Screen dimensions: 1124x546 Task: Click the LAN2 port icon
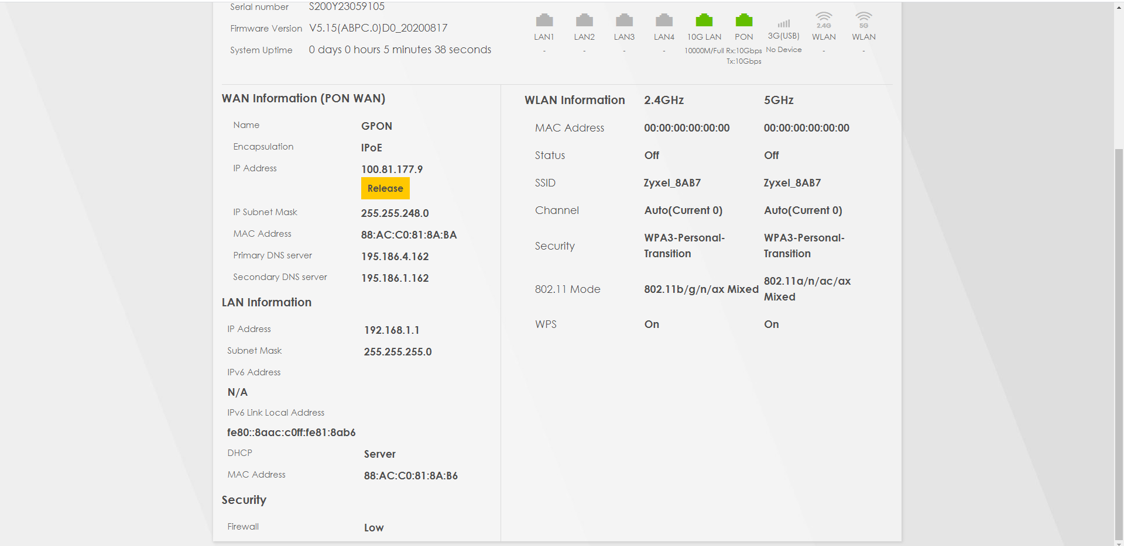(x=584, y=20)
